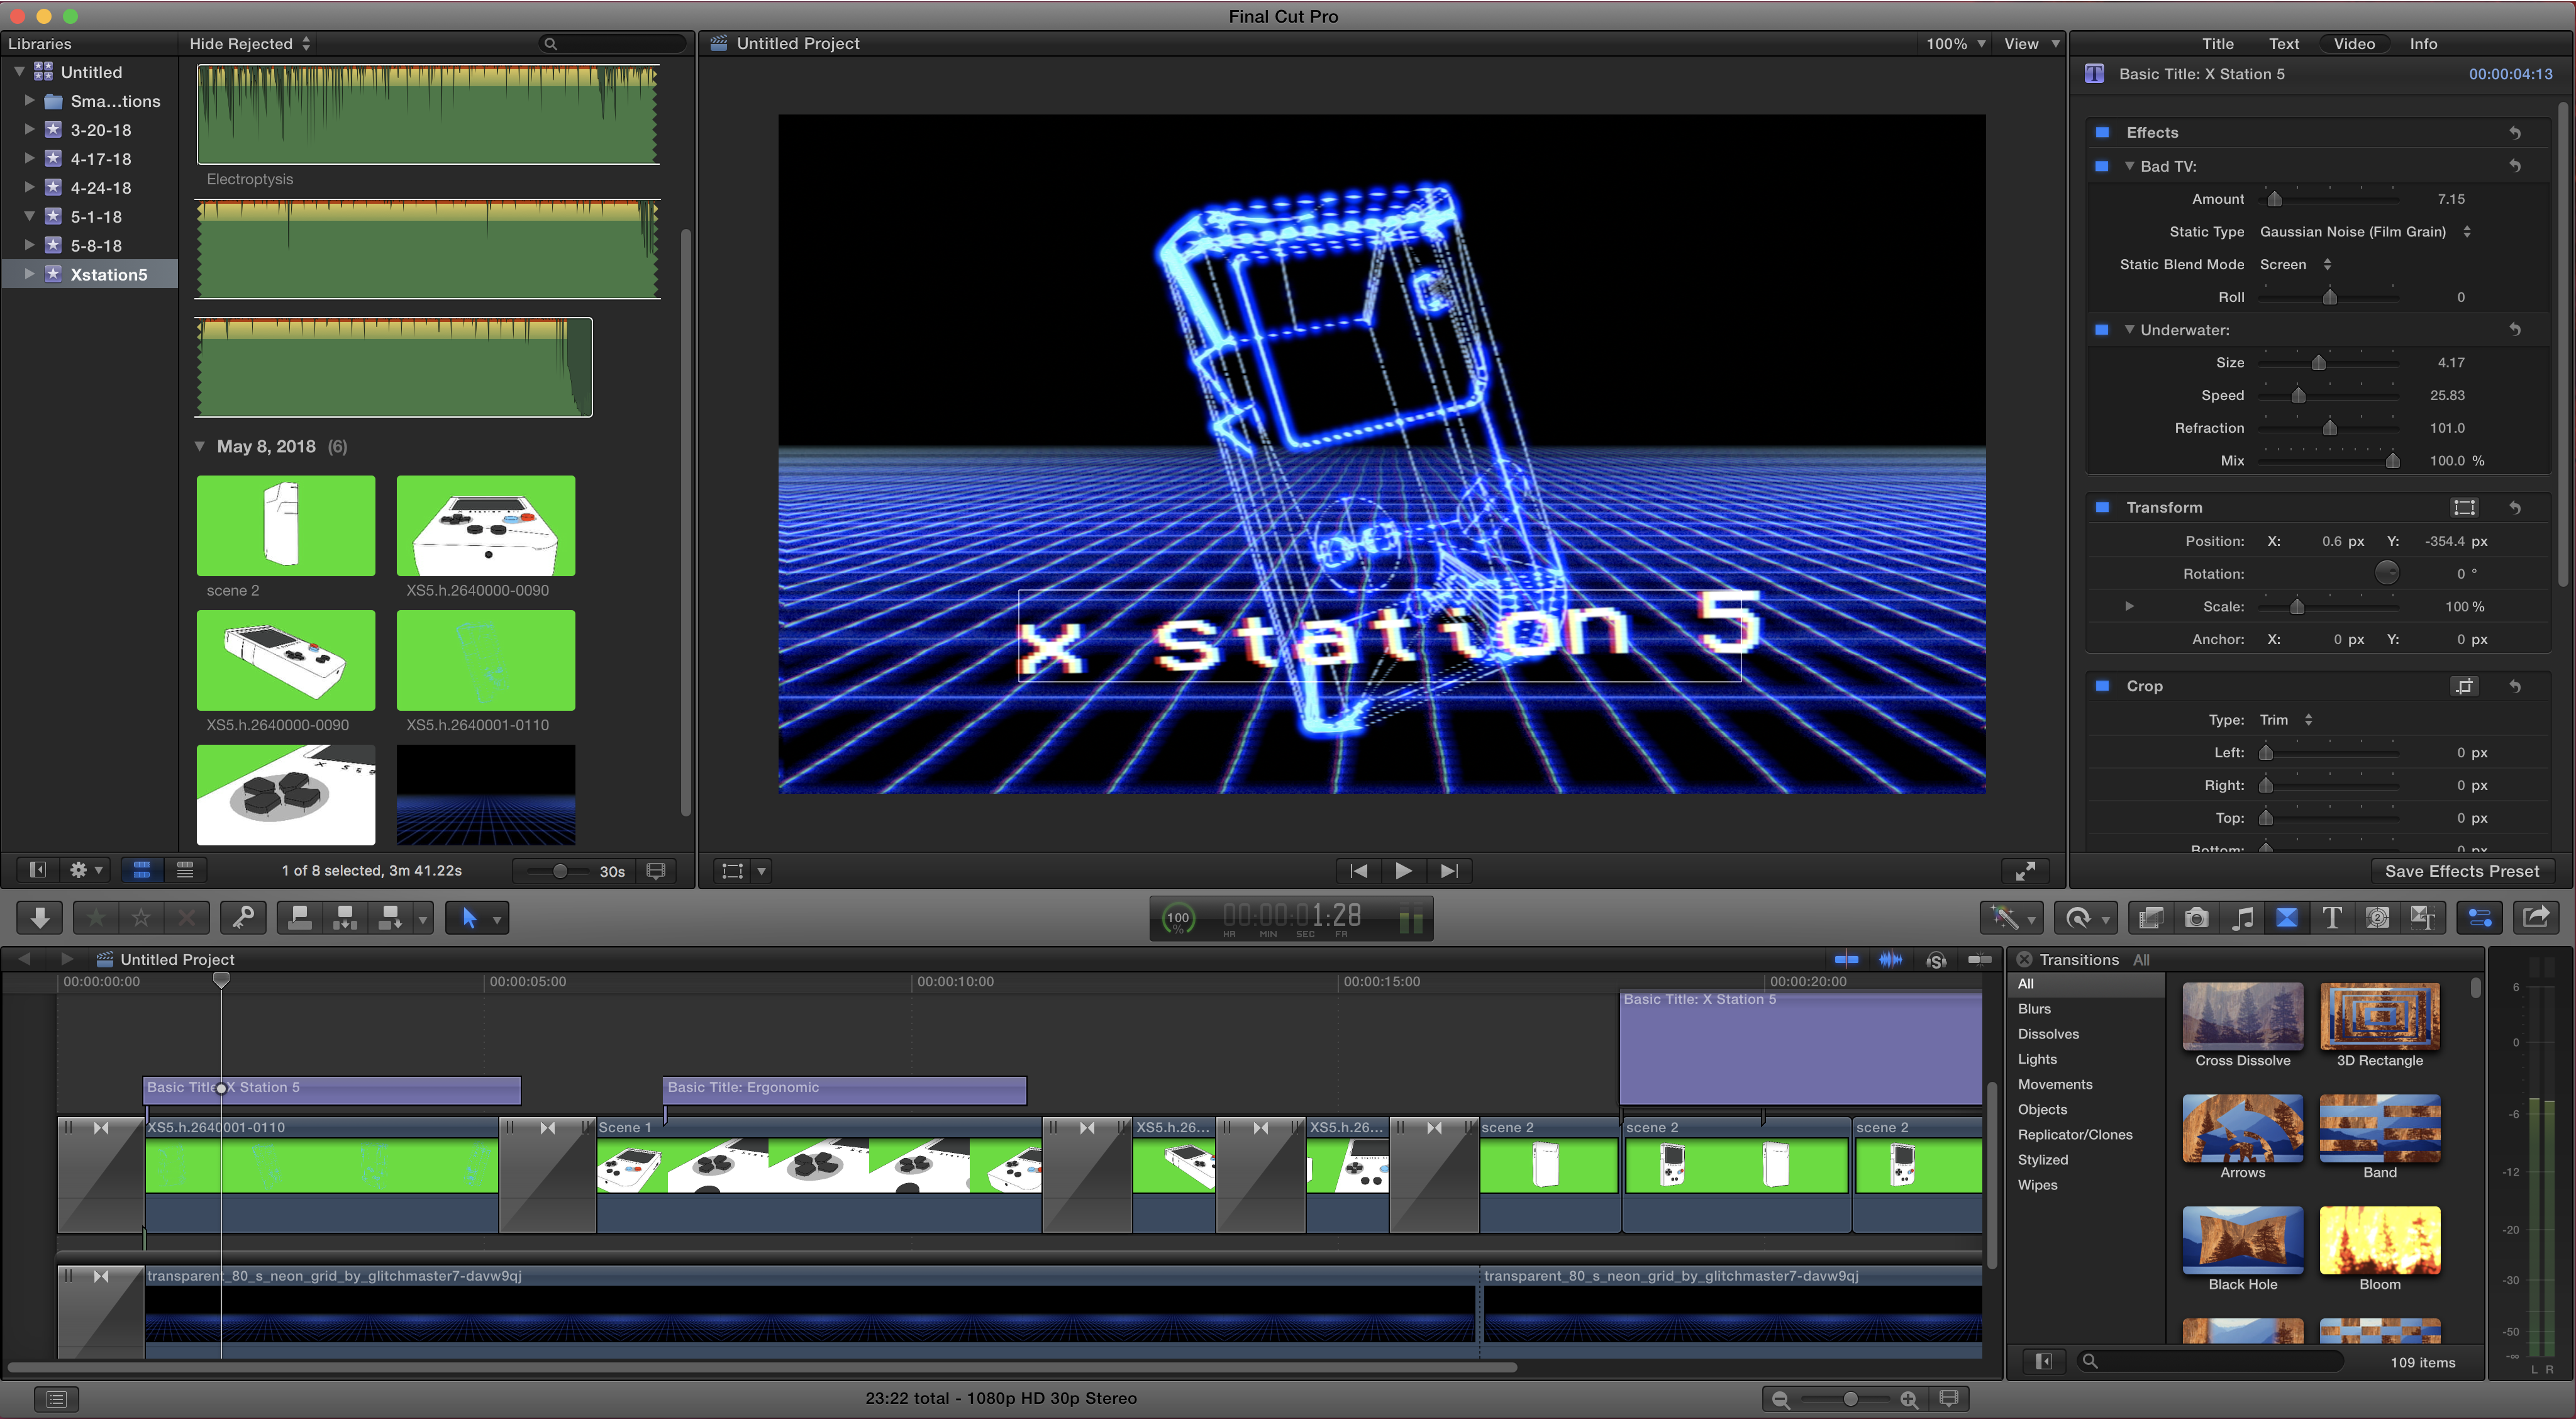
Task: Open the Music and Sound browser
Action: point(2242,917)
